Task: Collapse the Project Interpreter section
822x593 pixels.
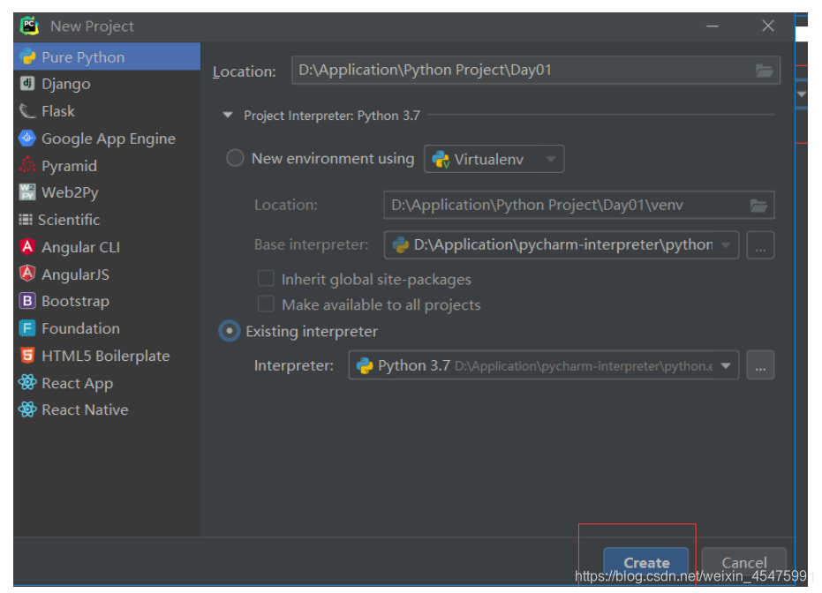Action: coord(228,116)
